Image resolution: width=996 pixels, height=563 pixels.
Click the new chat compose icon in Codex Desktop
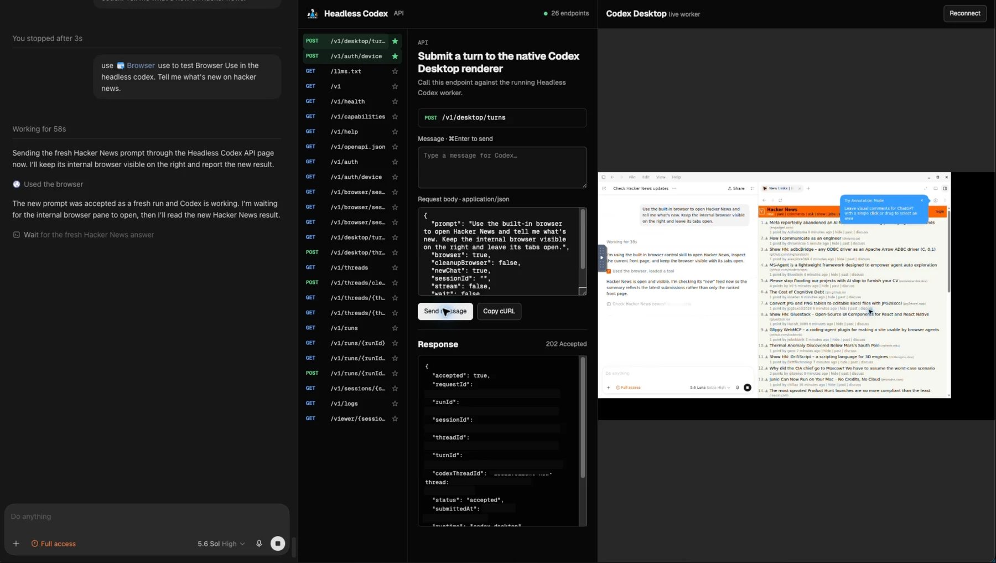click(604, 188)
